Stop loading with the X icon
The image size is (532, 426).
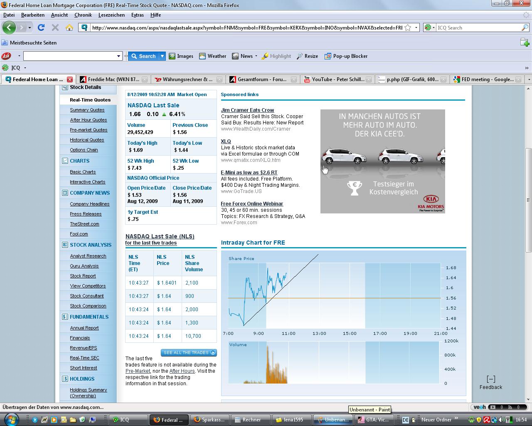click(x=55, y=27)
